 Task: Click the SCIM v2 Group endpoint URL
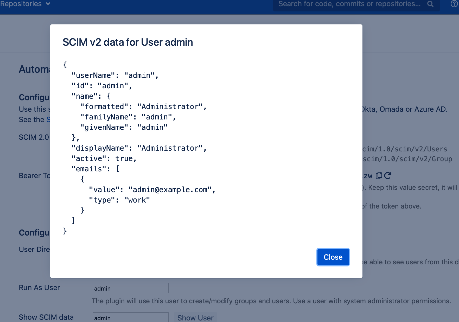[407, 159]
